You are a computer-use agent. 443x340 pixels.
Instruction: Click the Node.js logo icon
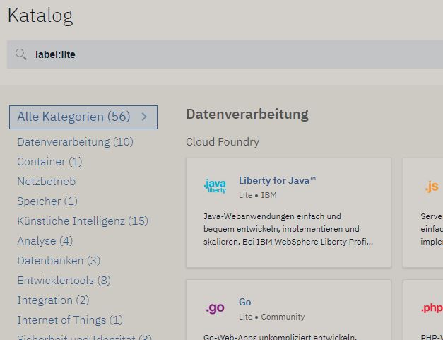tap(431, 187)
